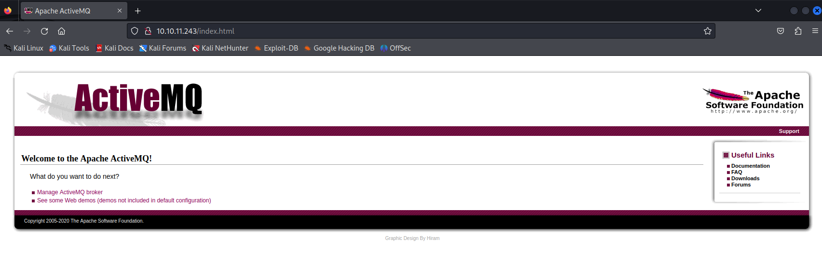Image resolution: width=822 pixels, height=253 pixels.
Task: Open the Documentation useful link
Action: coord(750,166)
